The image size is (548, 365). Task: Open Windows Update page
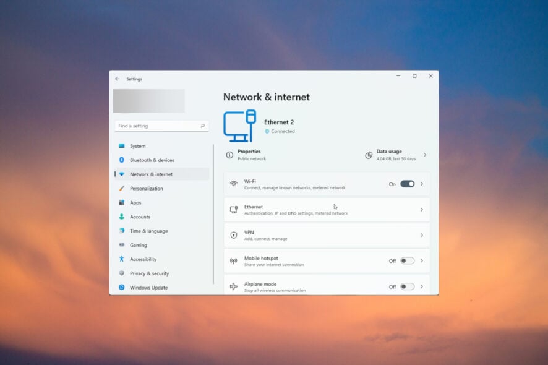click(x=162, y=288)
